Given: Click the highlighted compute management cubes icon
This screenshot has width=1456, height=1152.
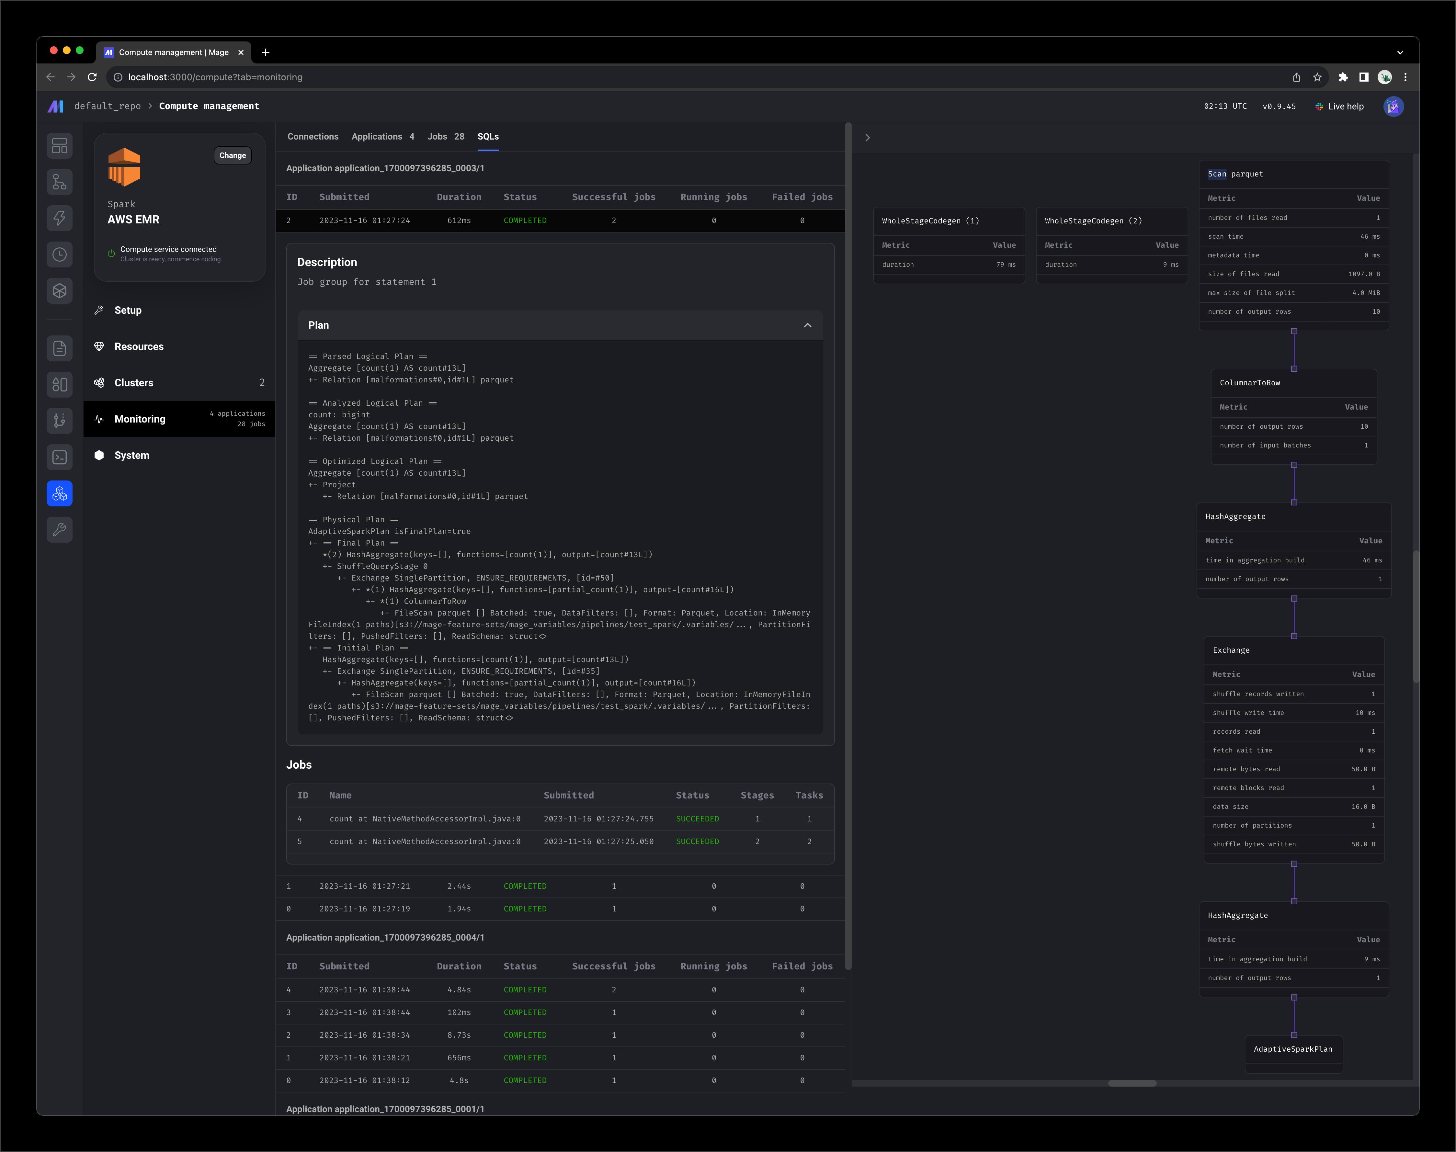Looking at the screenshot, I should click(x=59, y=494).
